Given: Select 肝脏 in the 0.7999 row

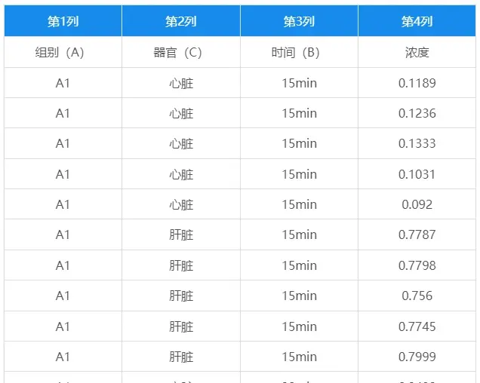Looking at the screenshot, I should click(181, 357).
